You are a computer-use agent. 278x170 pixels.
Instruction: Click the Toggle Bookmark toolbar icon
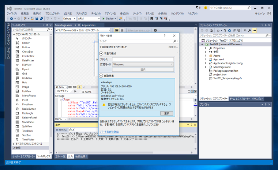151,19
